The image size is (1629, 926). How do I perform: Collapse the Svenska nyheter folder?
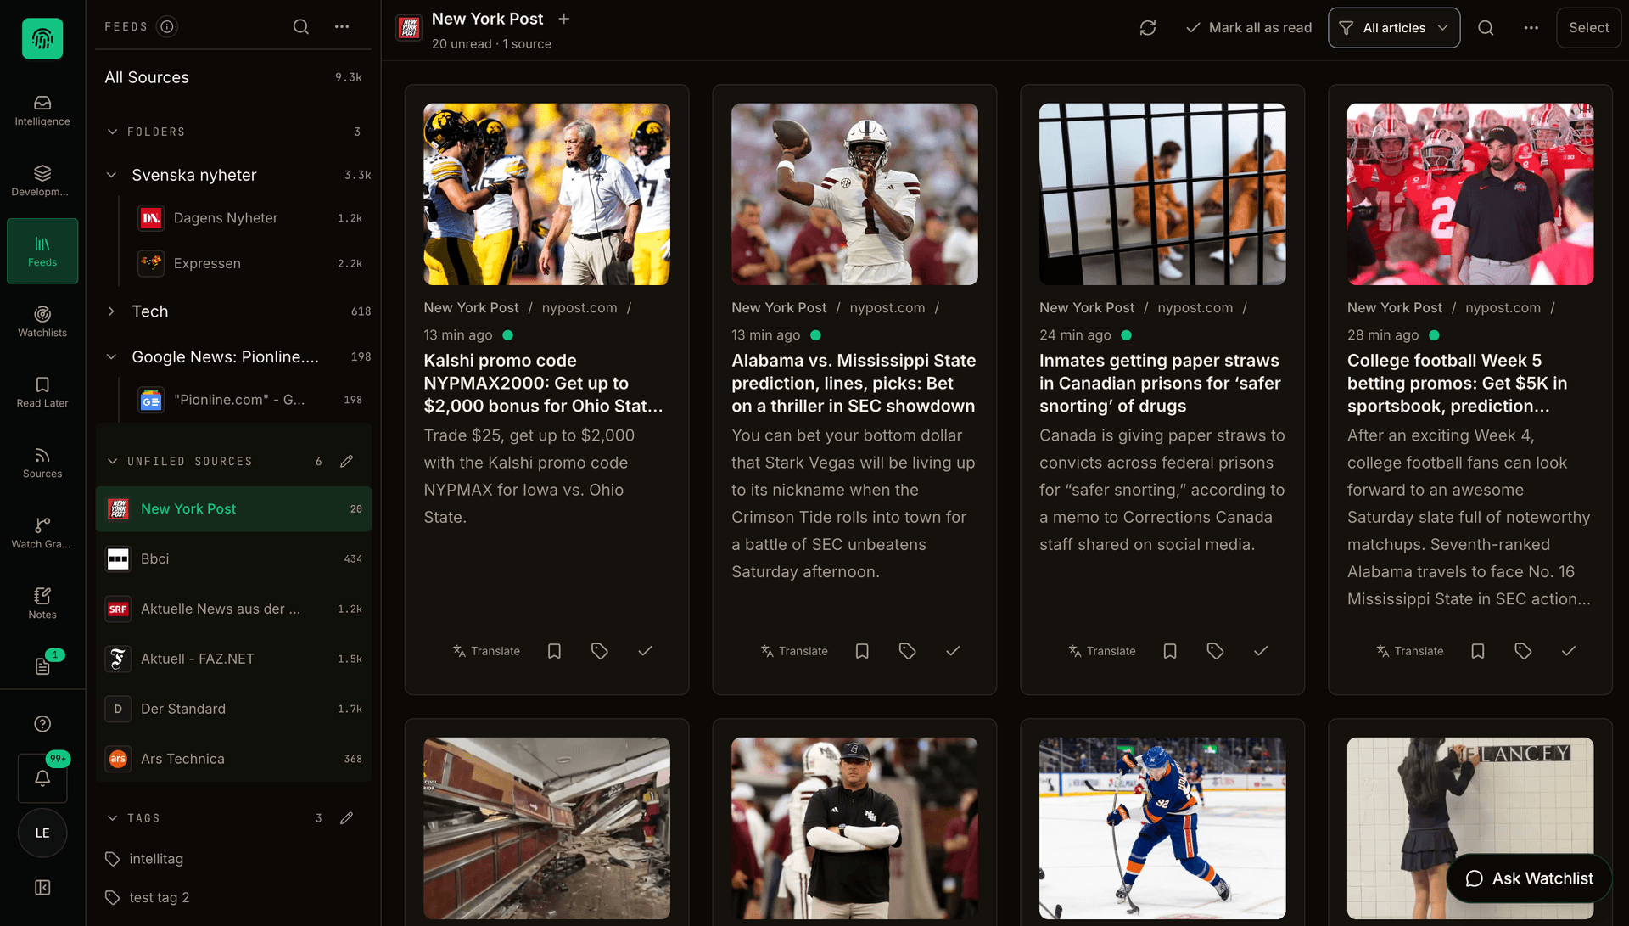(x=111, y=175)
